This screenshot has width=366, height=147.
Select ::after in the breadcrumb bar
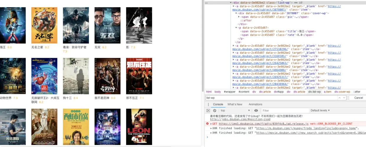[357, 92]
